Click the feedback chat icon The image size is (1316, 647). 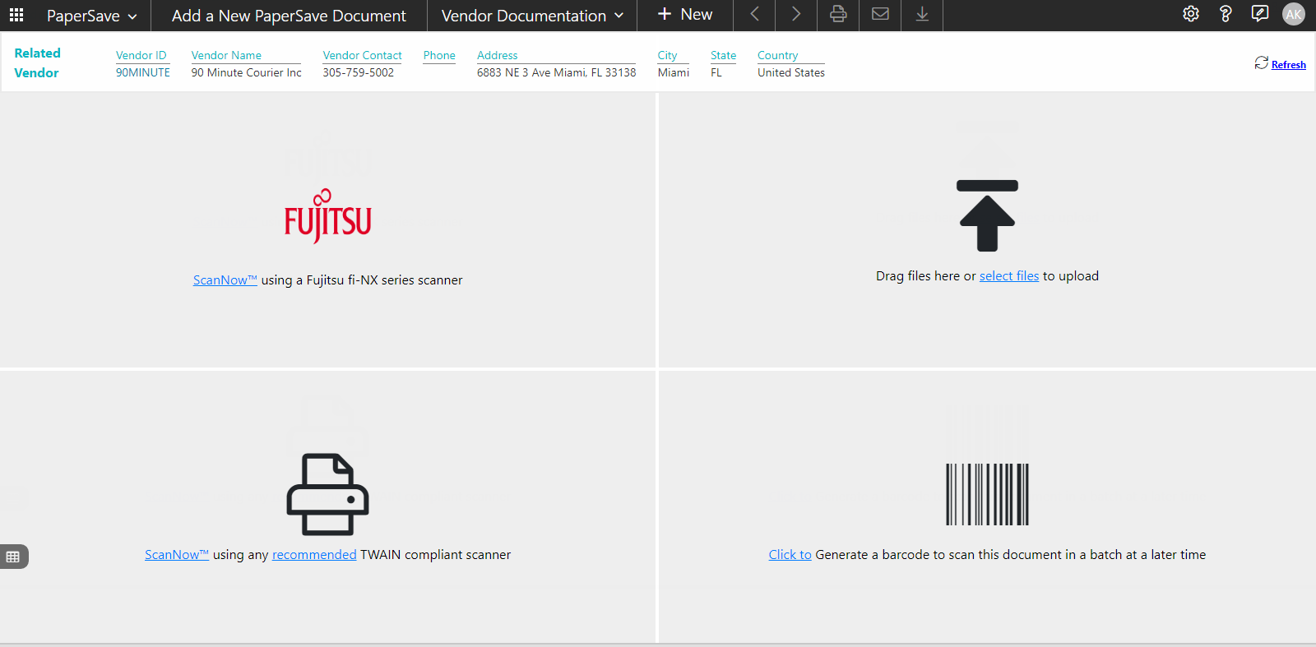1259,14
